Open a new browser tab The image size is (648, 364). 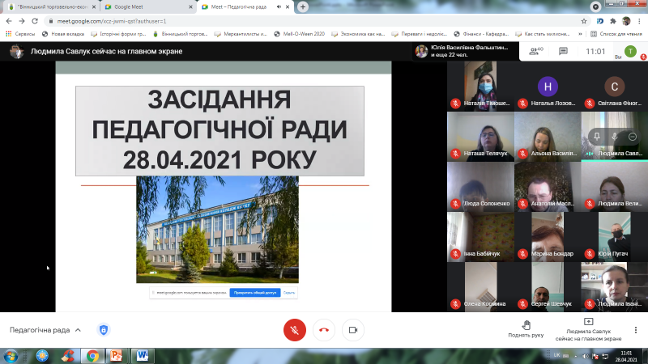coord(303,7)
